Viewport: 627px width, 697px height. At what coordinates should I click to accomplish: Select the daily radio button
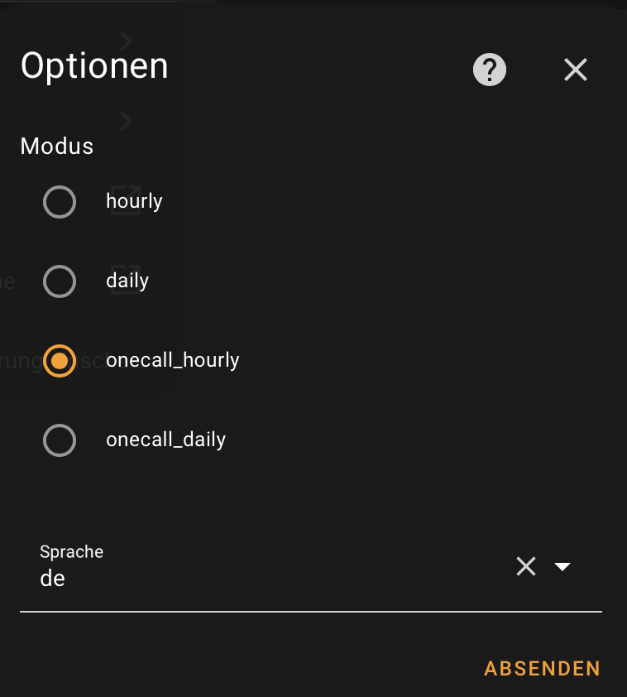click(x=60, y=281)
